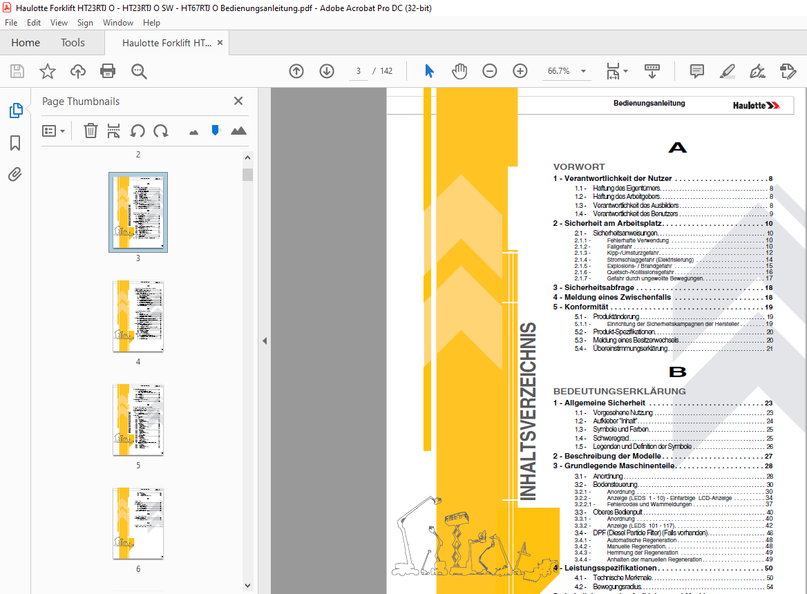Reduce thumbnail size with small mountain icon

coord(193,133)
